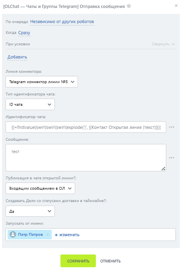Screen dimensions: 181x270
Task: Click the ОТМЕНИТЬ button
Action: tap(111, 261)
